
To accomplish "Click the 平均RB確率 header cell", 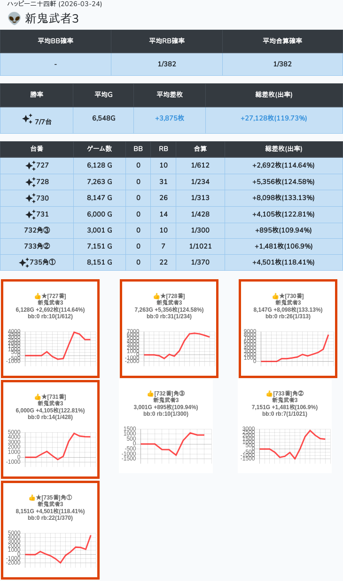I will [x=166, y=41].
